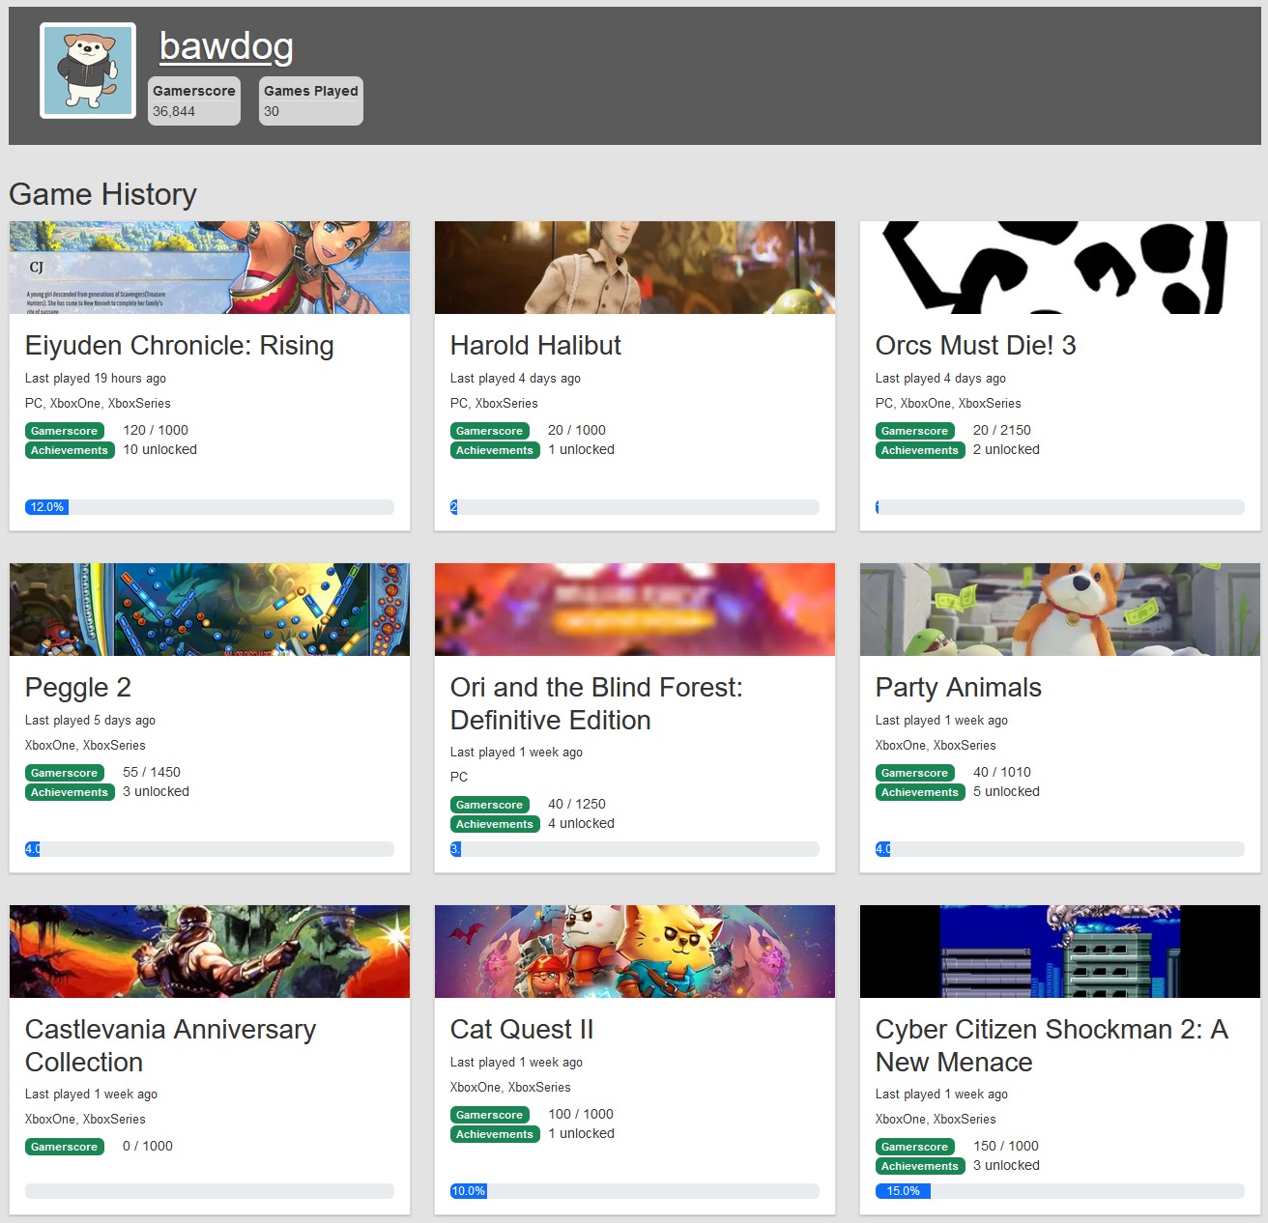Click the Castlevania Anniversary Collection progress bar
The image size is (1268, 1223).
tap(210, 1191)
